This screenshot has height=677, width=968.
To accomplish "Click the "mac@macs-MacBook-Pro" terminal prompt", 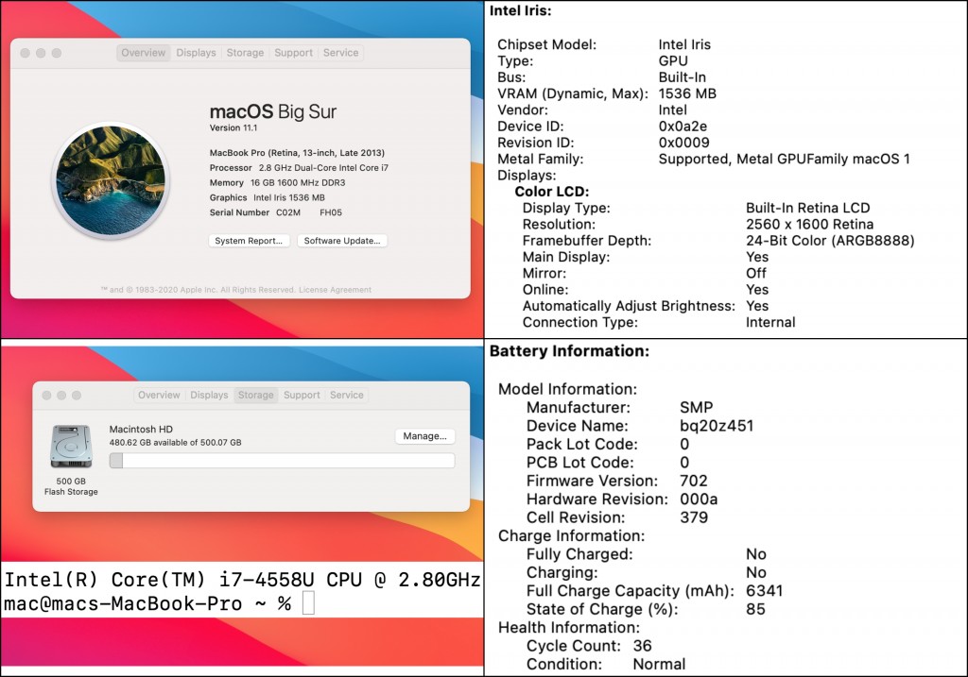I will pos(123,603).
